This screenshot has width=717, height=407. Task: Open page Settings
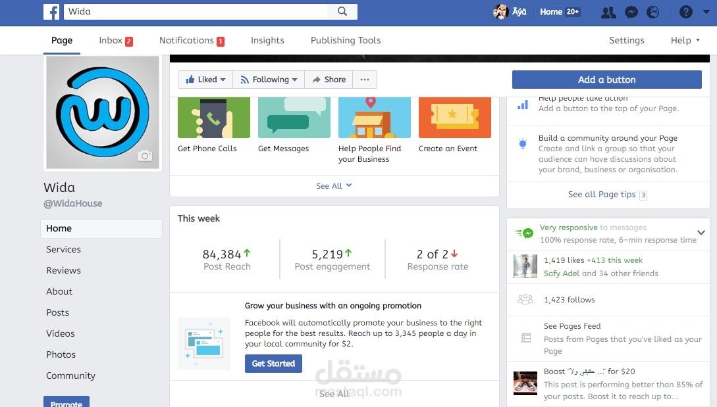click(626, 40)
